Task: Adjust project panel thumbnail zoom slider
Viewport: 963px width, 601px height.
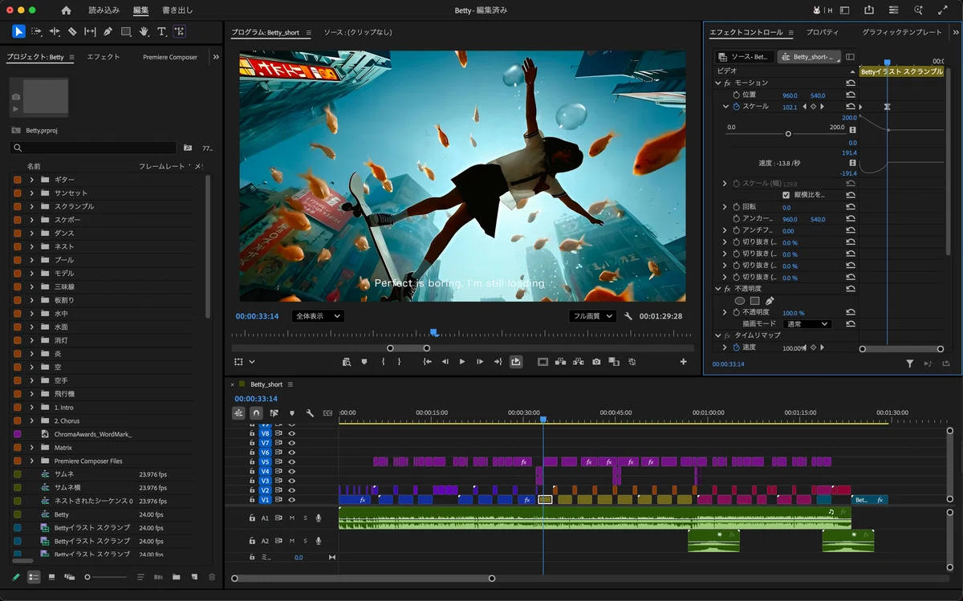Action: [106, 577]
